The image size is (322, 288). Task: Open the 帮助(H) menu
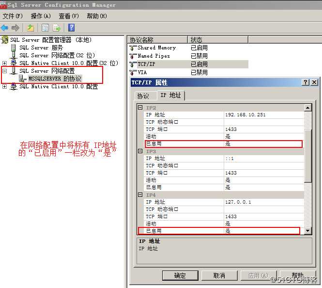tap(97, 16)
